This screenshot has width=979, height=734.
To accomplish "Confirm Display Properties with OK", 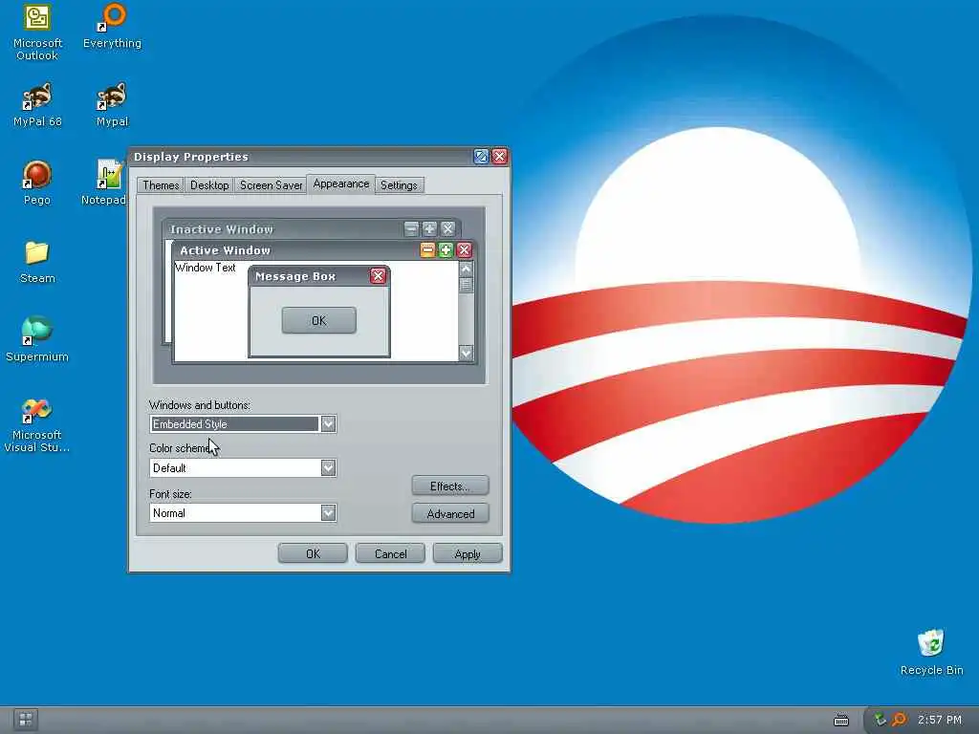I will pyautogui.click(x=313, y=553).
